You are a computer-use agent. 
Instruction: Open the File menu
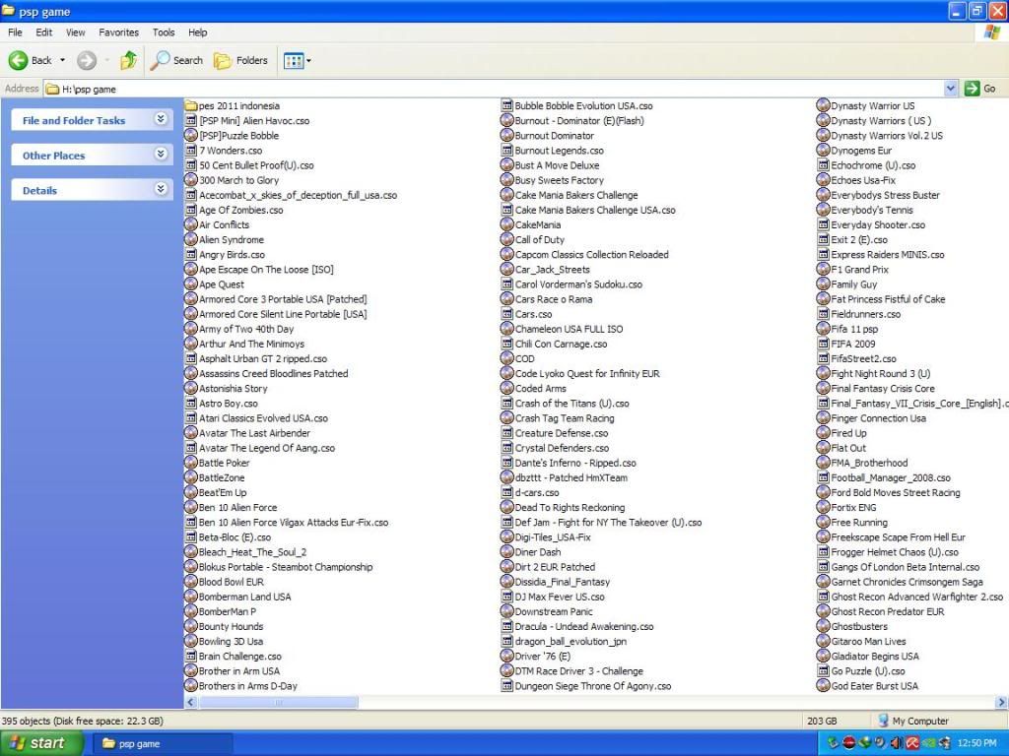[15, 32]
